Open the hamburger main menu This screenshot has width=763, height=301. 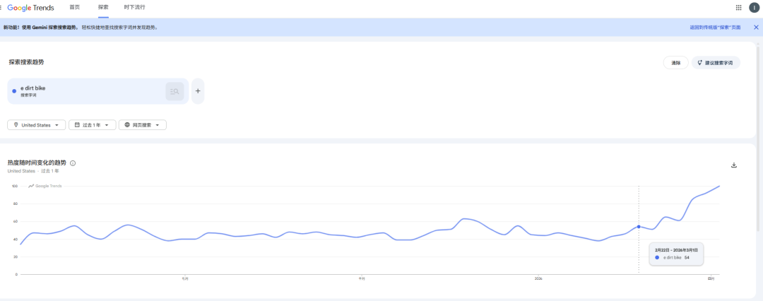pos(2,7)
